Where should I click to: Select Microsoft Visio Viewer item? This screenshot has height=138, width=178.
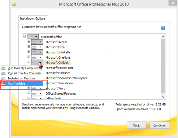tap(59, 83)
